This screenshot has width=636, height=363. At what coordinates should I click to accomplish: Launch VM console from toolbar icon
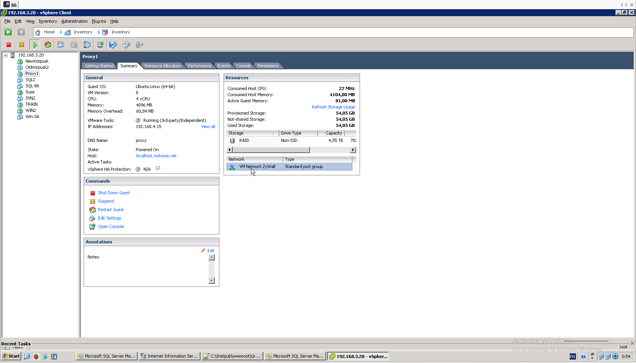[100, 45]
